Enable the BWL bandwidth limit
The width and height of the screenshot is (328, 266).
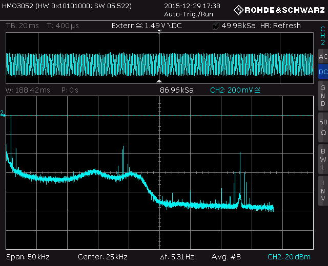pyautogui.click(x=322, y=159)
